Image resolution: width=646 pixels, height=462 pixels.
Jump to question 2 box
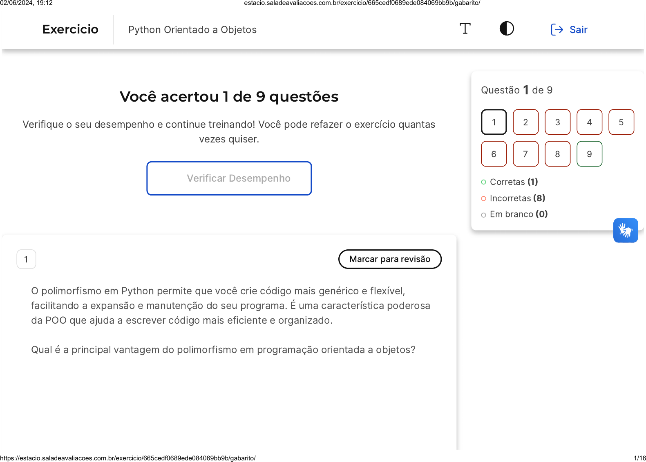point(525,122)
